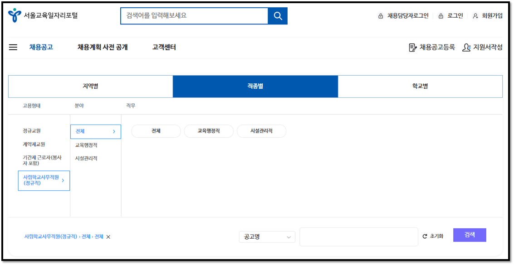Switch to the 학교별 tab

(421, 86)
